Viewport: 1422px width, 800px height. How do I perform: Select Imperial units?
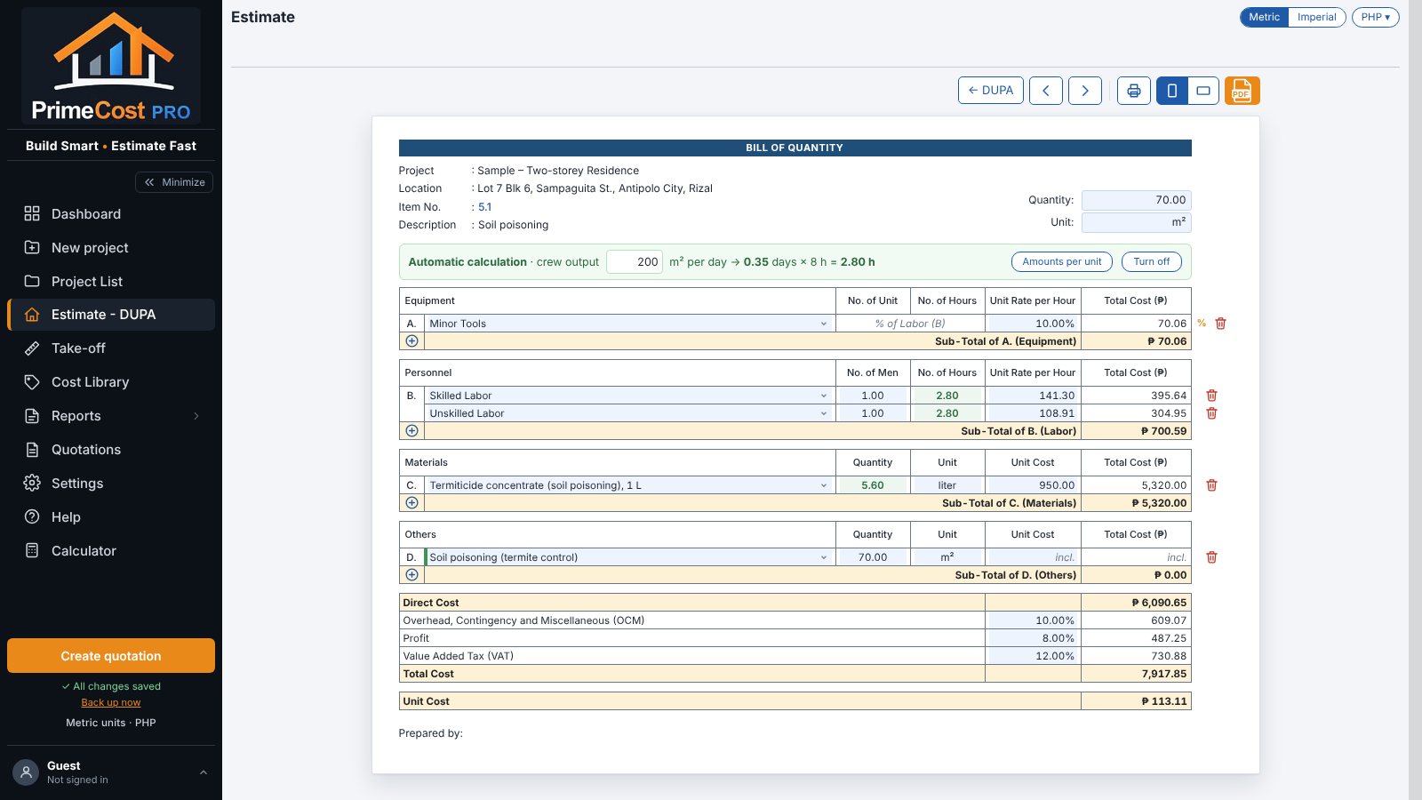(x=1316, y=17)
